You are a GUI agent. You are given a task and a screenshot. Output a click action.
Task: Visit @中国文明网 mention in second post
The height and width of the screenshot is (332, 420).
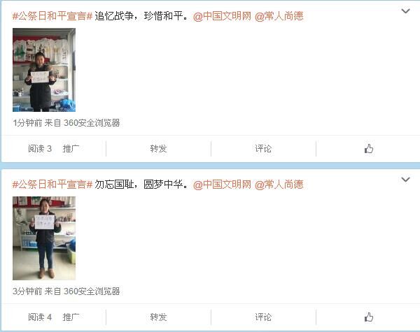pyautogui.click(x=222, y=185)
